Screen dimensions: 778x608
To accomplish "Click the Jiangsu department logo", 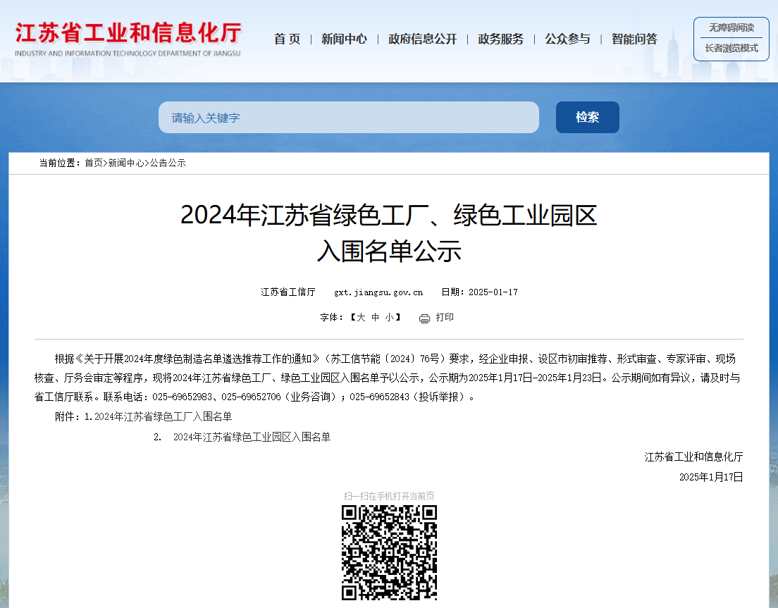I will (128, 39).
